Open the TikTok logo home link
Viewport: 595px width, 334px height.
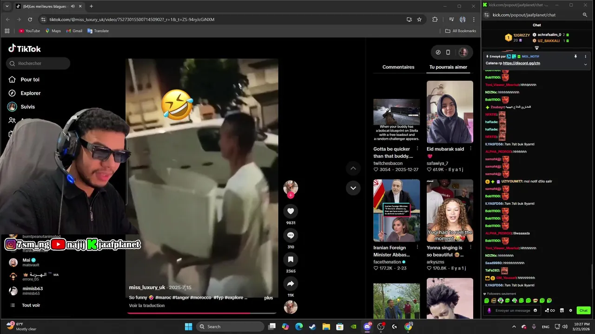click(x=25, y=49)
